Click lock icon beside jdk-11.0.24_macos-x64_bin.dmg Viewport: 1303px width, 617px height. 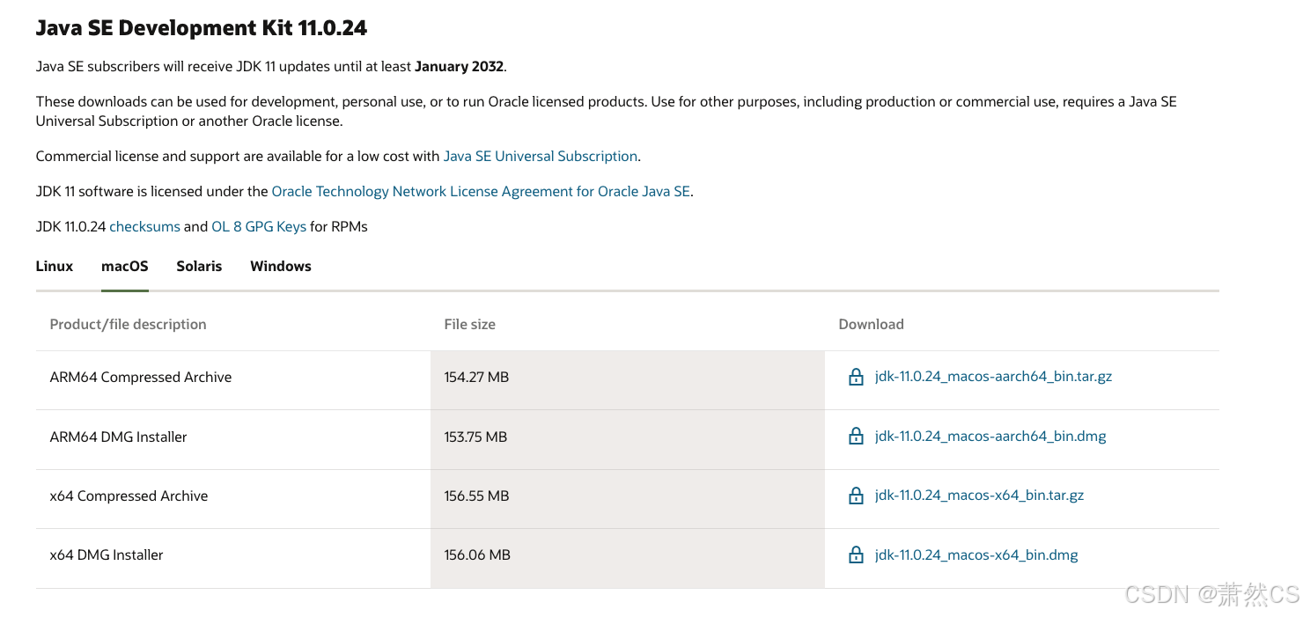856,555
